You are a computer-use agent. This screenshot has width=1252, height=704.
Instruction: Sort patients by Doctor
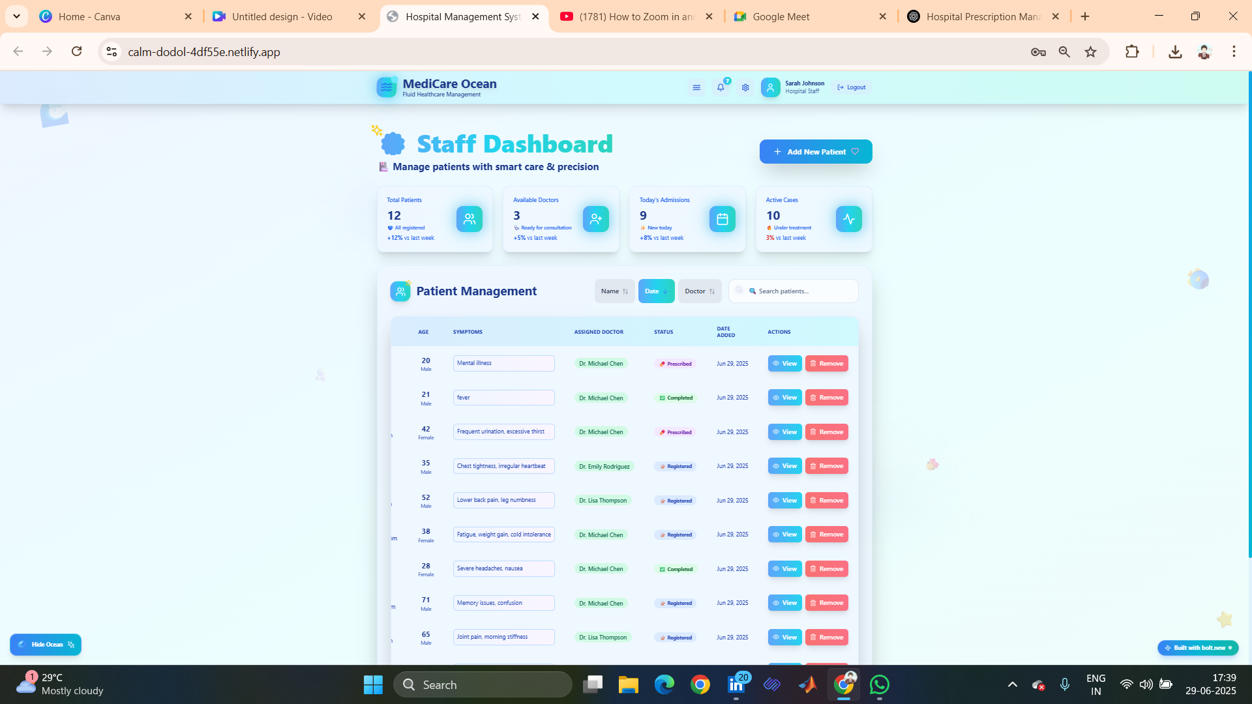point(700,291)
